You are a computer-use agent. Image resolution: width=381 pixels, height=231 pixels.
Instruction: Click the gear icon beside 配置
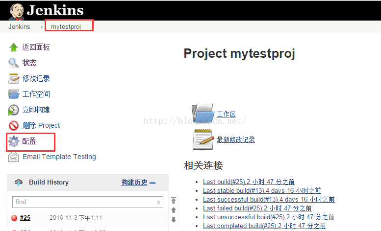[14, 141]
